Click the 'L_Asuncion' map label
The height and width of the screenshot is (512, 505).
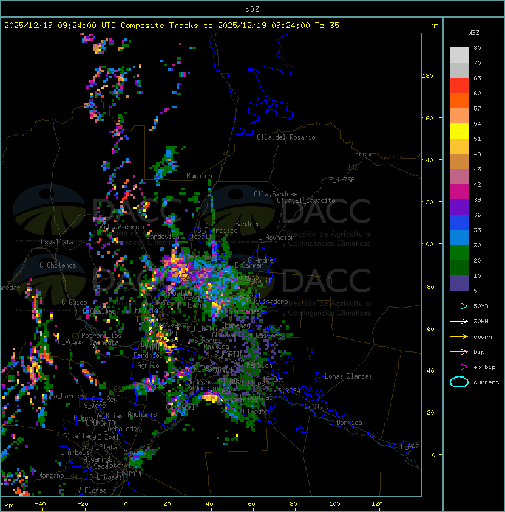276,237
